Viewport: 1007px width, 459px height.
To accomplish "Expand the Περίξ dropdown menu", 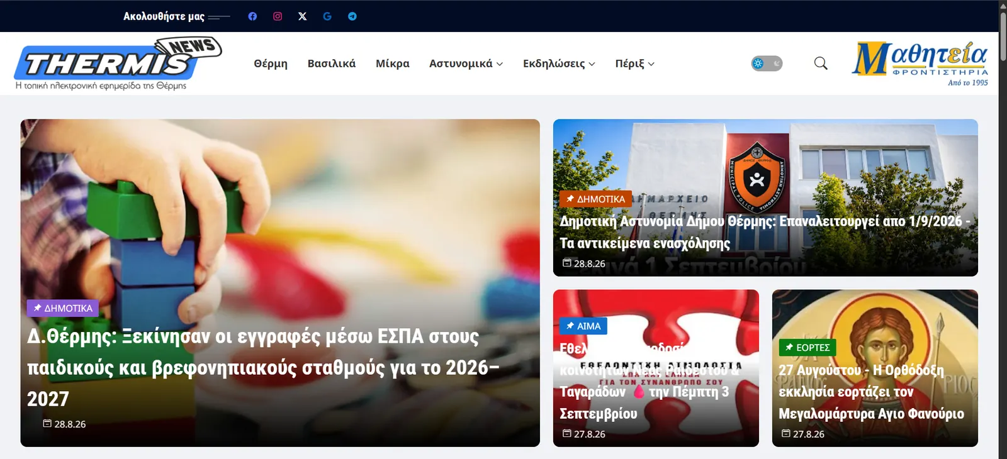I will (635, 64).
